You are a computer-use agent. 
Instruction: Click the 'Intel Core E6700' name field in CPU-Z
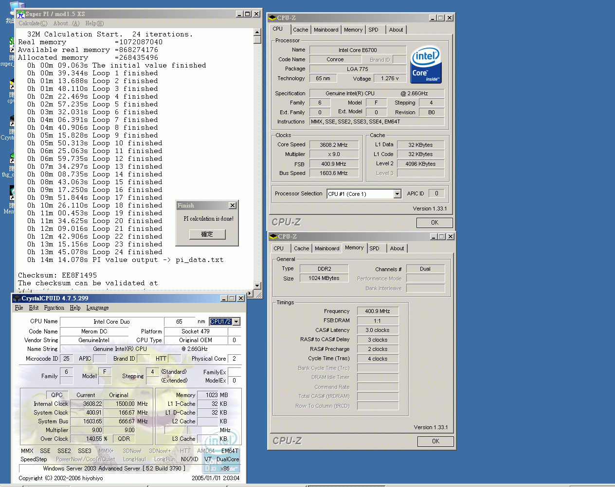(x=358, y=50)
